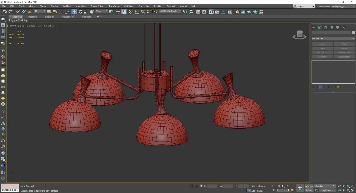Open the Utilities wrench panel icon
This screenshot has height=193, width=356.
coord(343,27)
